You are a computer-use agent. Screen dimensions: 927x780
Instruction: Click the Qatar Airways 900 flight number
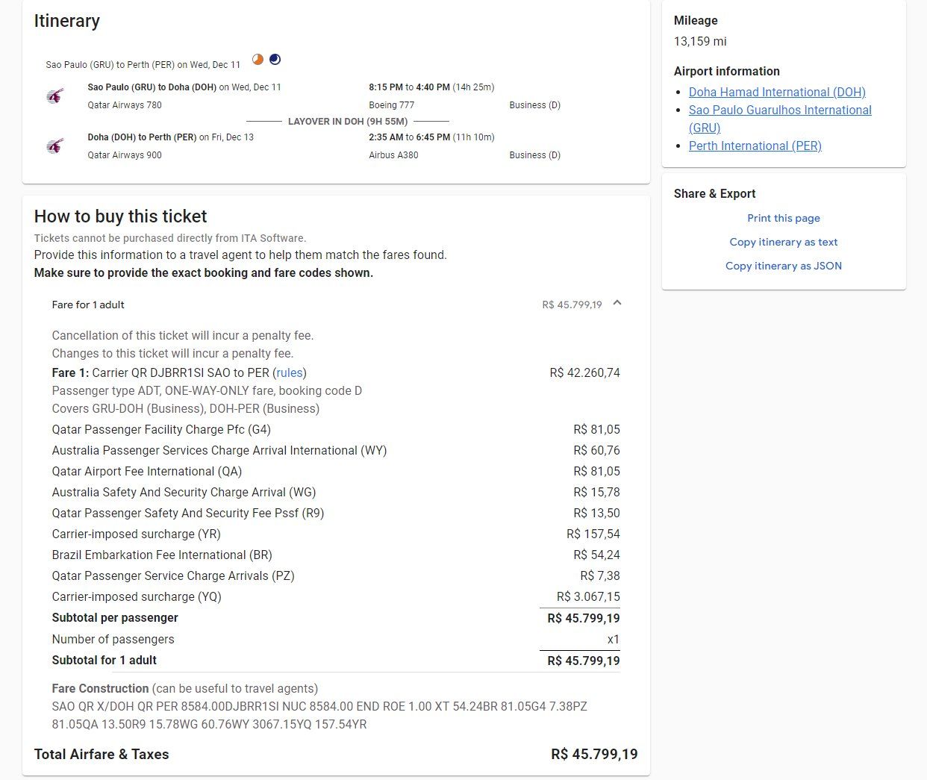click(125, 155)
